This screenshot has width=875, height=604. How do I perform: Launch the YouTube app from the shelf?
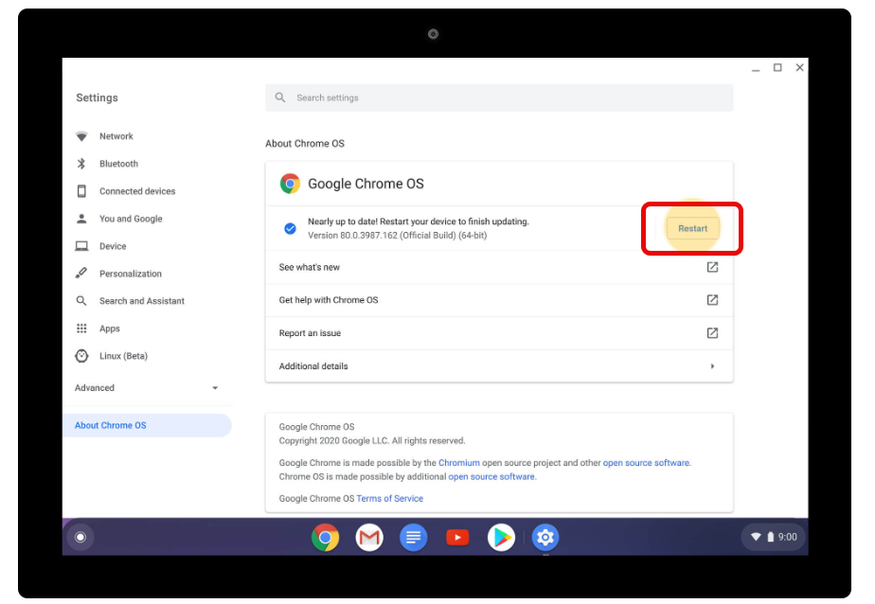click(457, 537)
